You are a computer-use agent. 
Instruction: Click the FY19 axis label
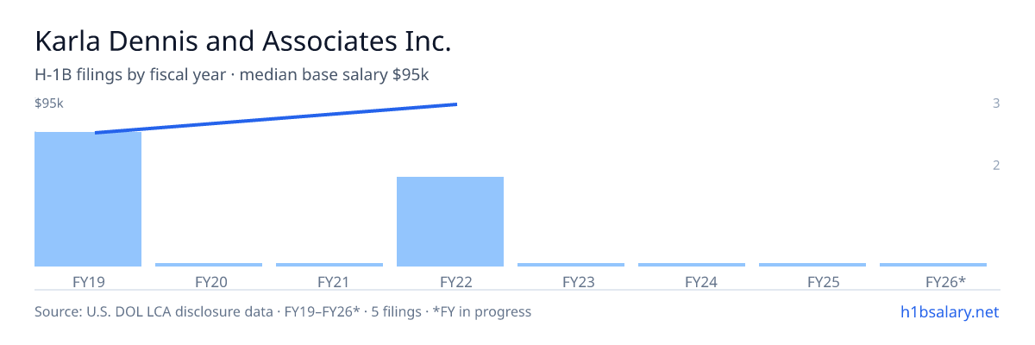point(88,282)
